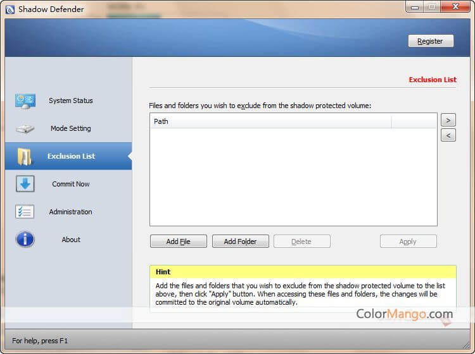Click the Mode Setting disk drive icon
This screenshot has width=475, height=354.
[25, 129]
